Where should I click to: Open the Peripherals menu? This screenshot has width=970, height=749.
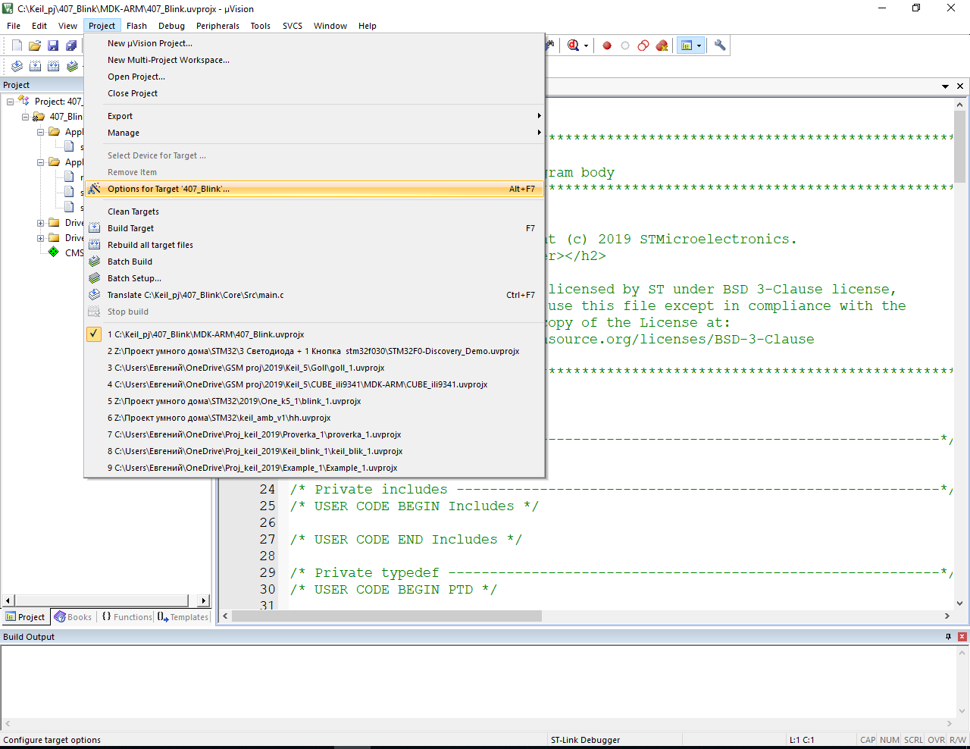click(217, 26)
